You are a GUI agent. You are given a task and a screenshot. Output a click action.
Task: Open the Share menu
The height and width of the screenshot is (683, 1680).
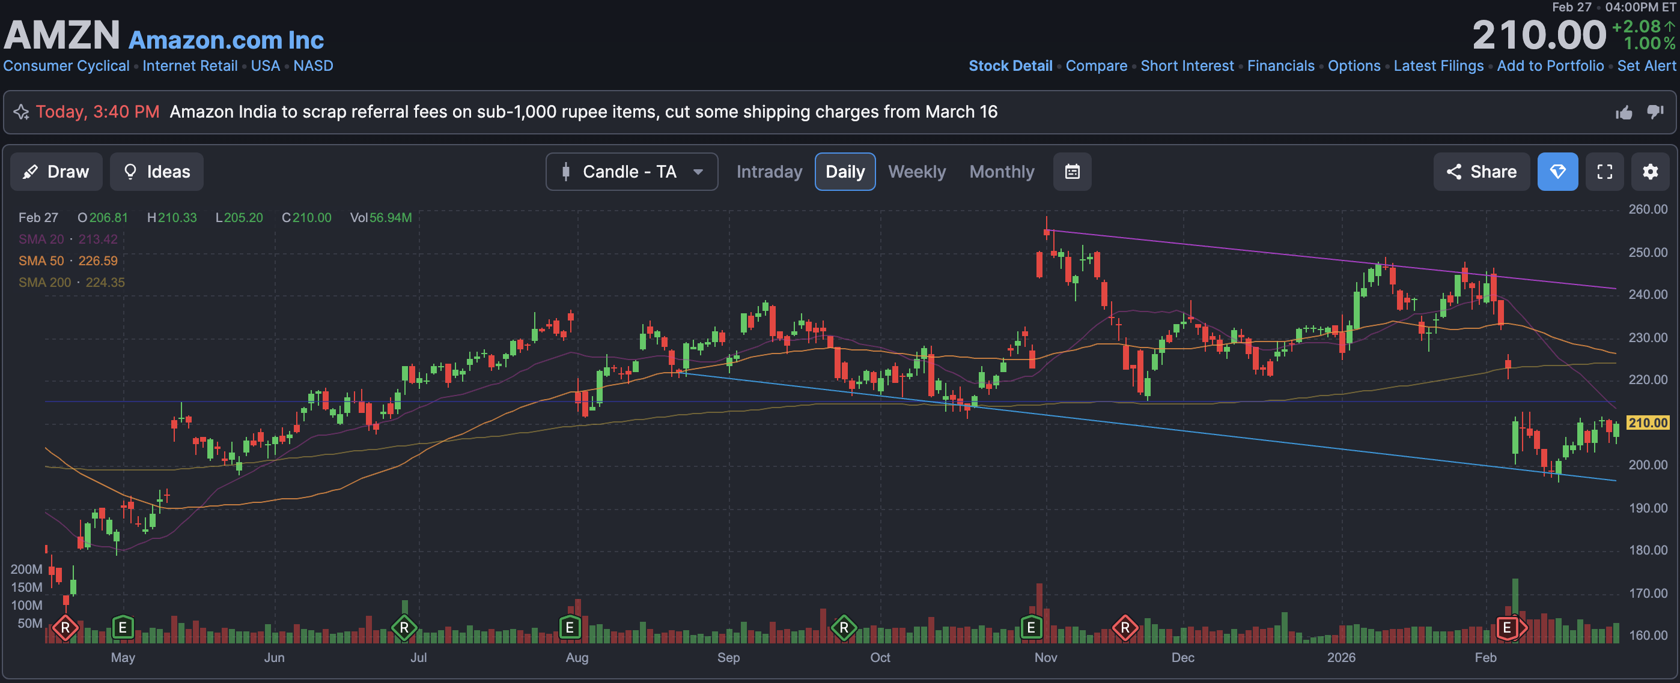click(1481, 172)
